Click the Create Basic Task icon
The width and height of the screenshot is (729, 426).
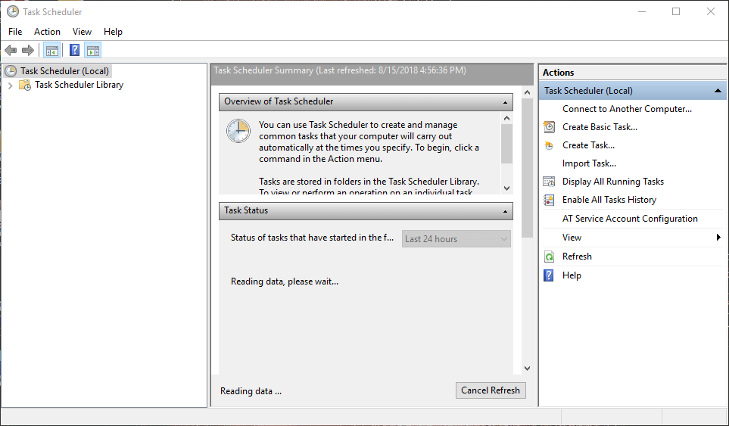[549, 127]
